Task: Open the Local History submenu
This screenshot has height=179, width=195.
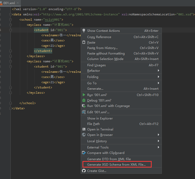Action: pyautogui.click(x=121, y=141)
